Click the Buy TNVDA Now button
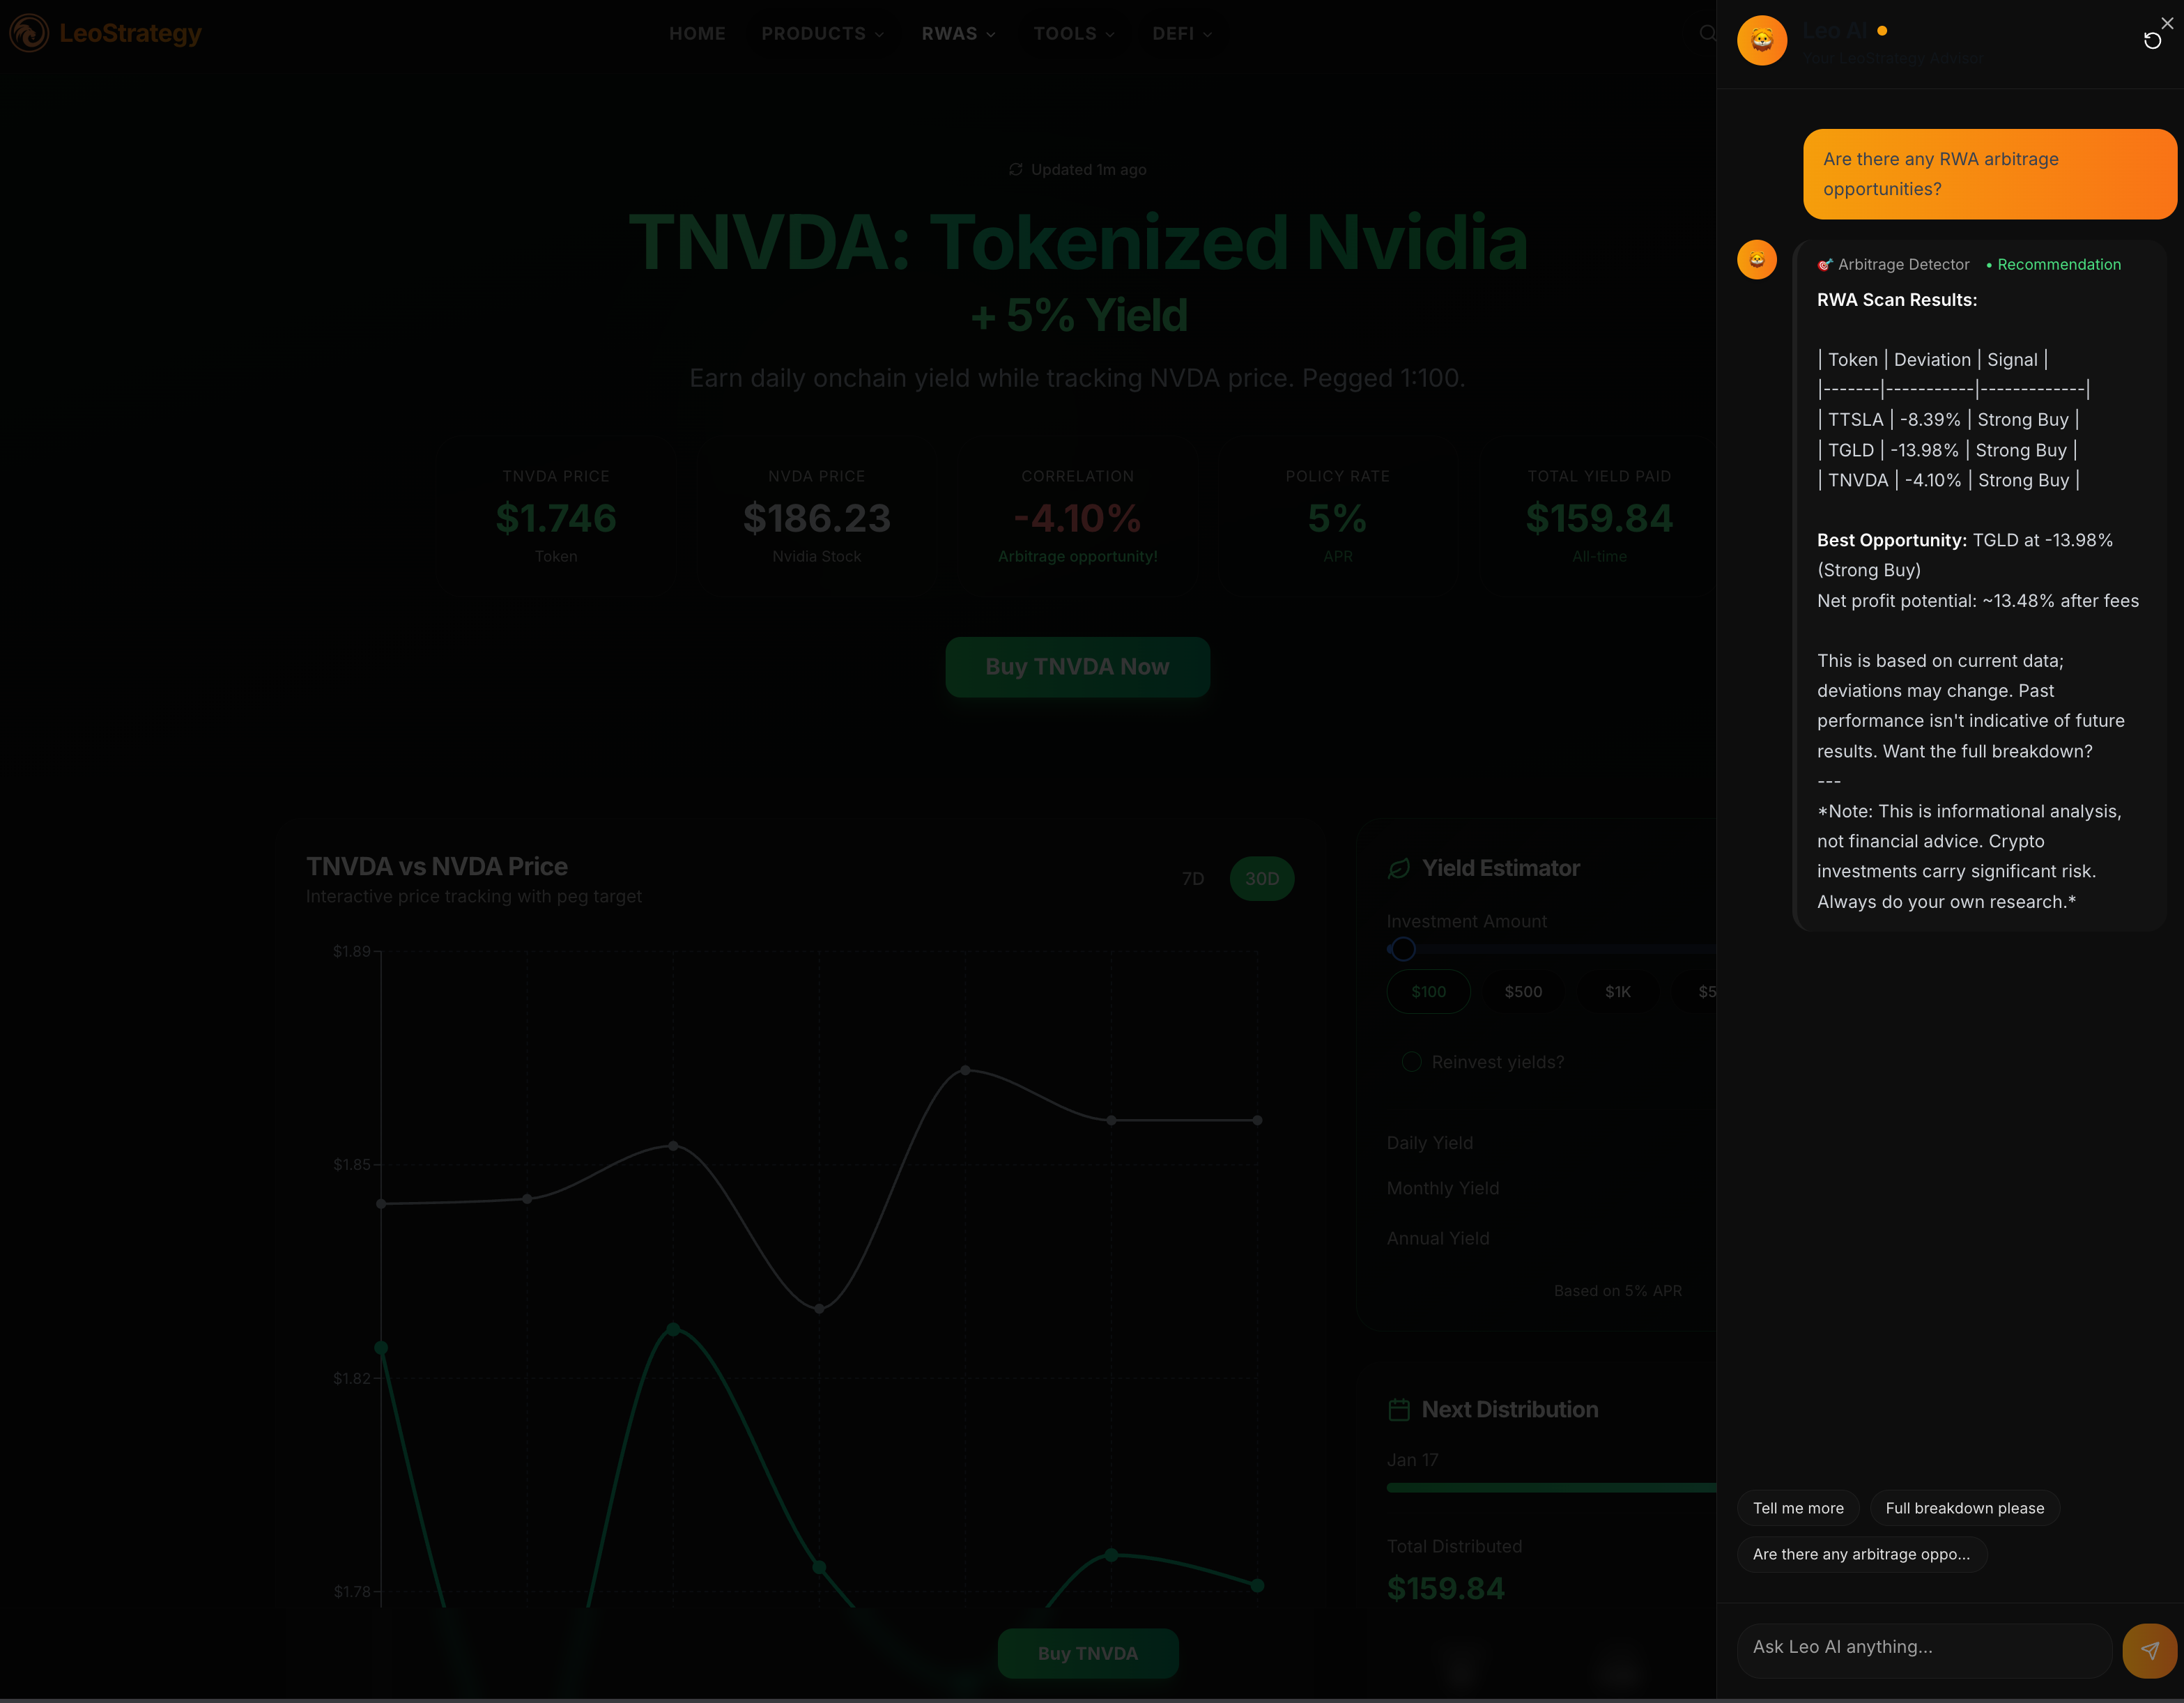Viewport: 2184px width, 1703px height. pyautogui.click(x=1077, y=667)
